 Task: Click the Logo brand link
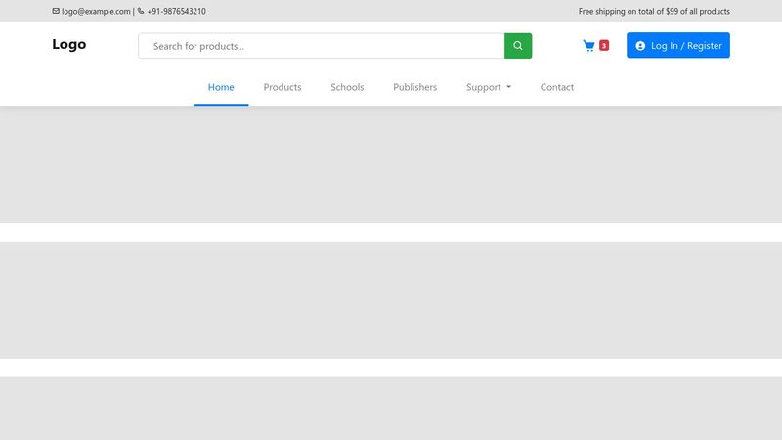tap(69, 44)
